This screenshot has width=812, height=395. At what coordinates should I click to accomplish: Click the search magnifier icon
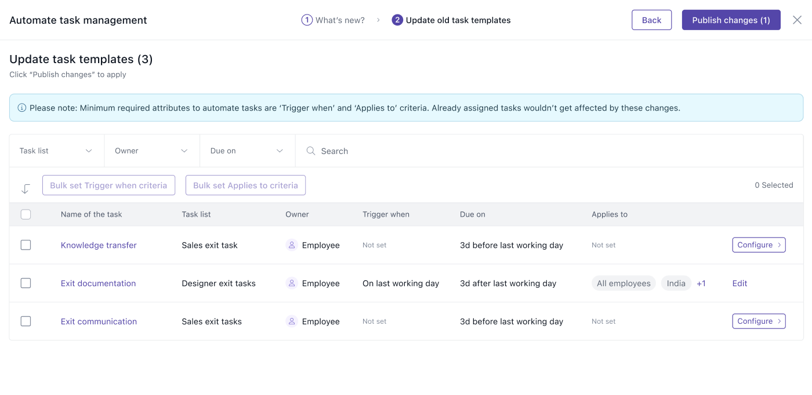311,151
